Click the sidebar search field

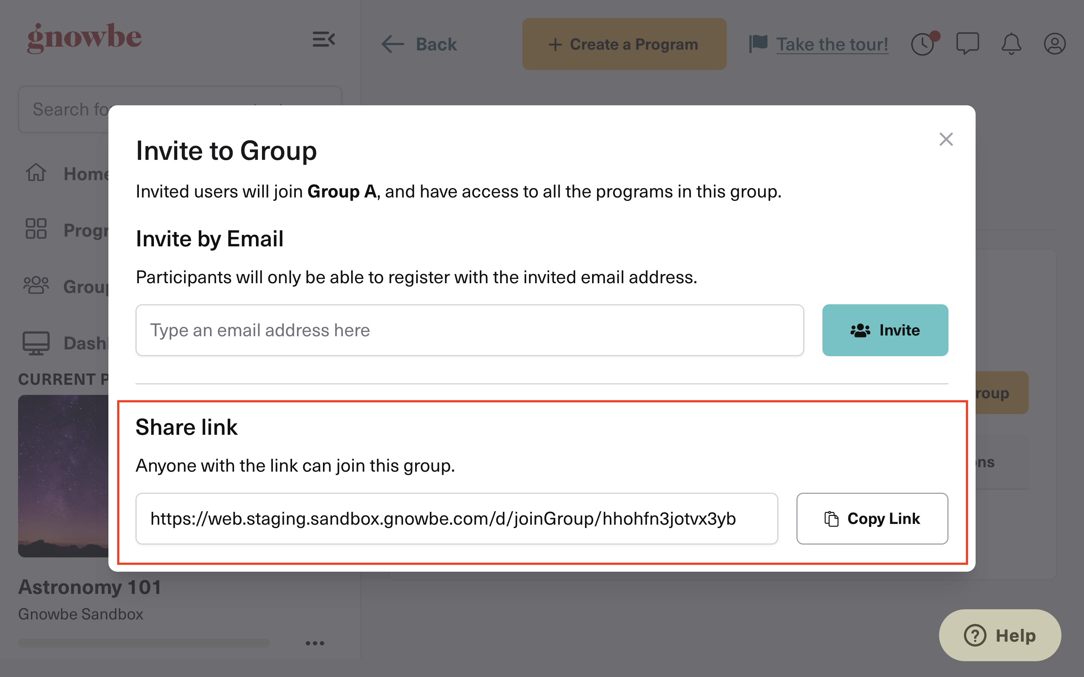coord(180,109)
